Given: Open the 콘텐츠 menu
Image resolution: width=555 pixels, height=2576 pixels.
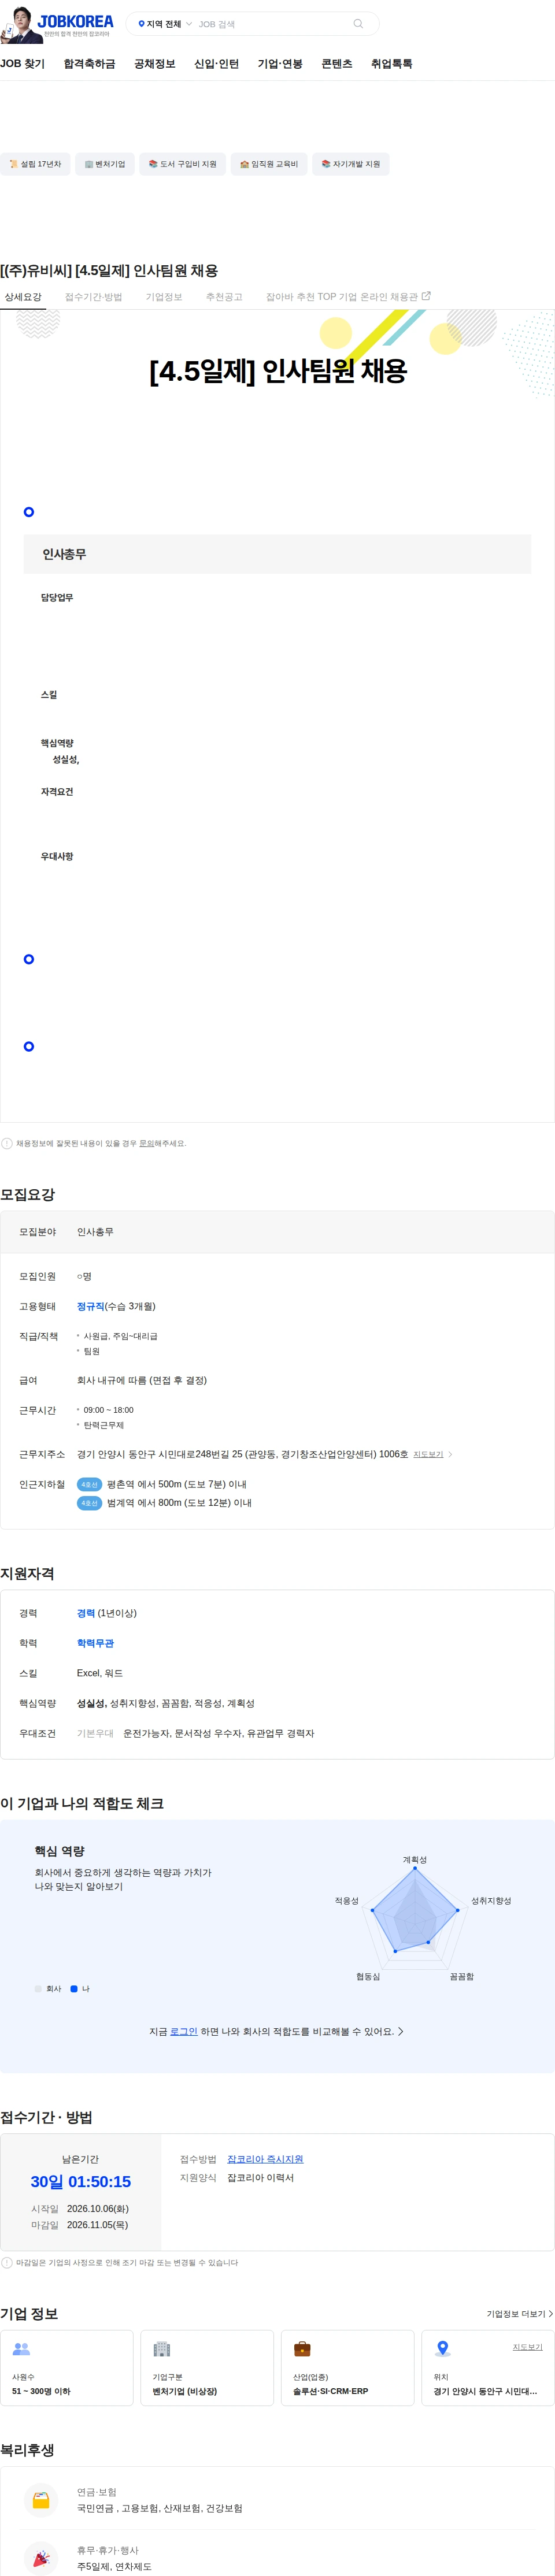Looking at the screenshot, I should click(x=337, y=64).
